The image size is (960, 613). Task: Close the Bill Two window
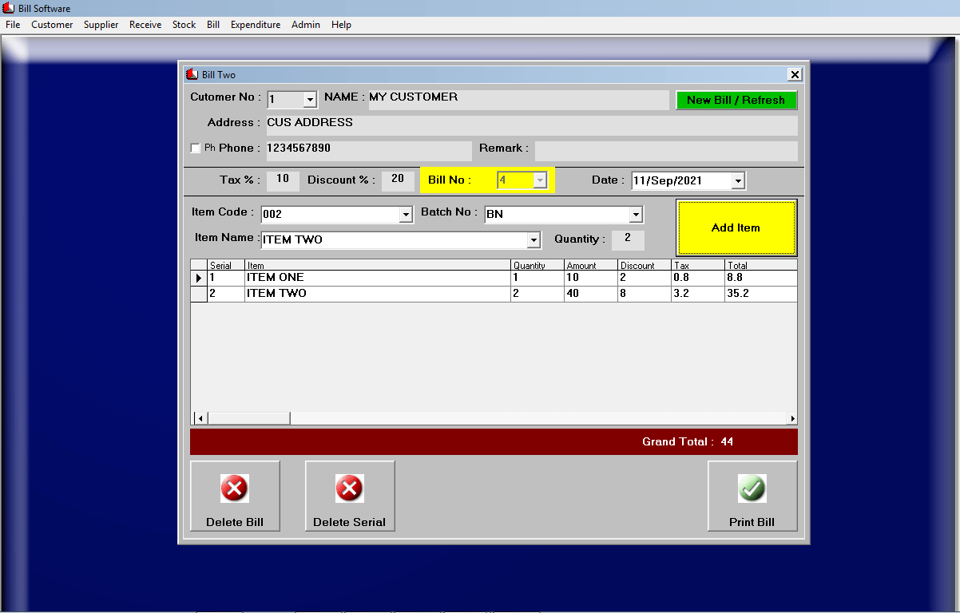tap(795, 74)
